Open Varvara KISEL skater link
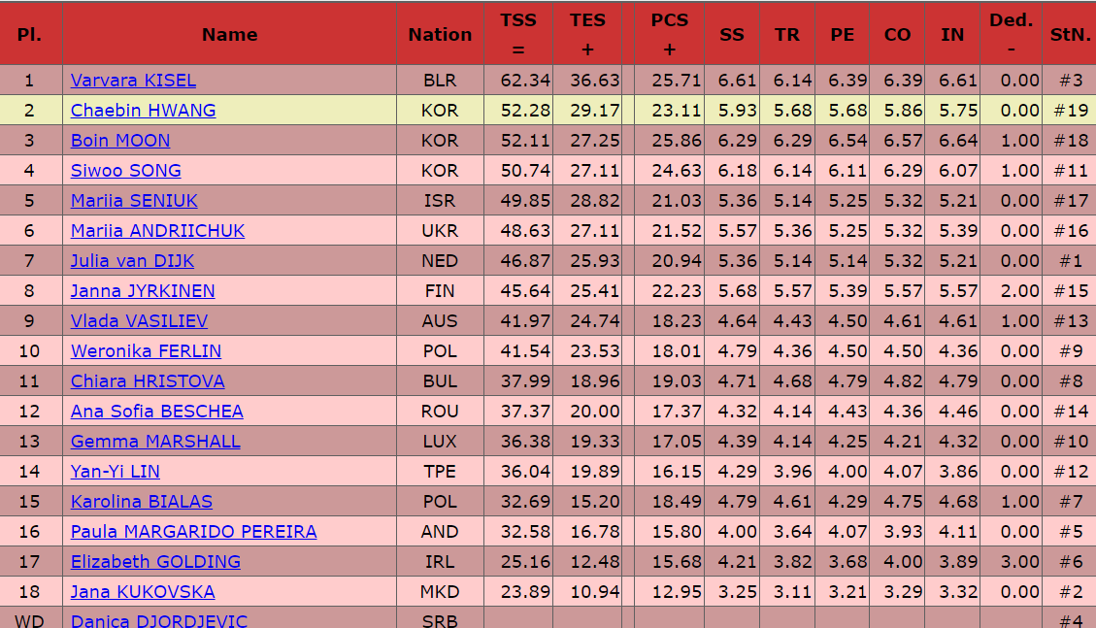This screenshot has width=1096, height=628. click(133, 81)
